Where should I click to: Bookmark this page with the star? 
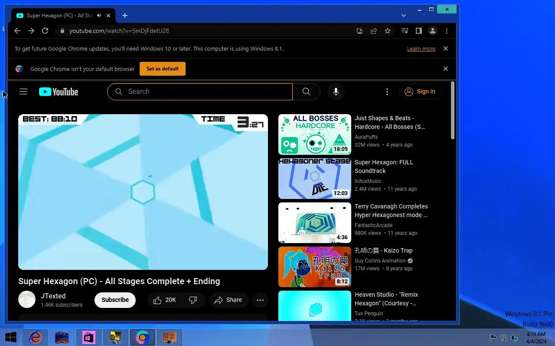(388, 31)
